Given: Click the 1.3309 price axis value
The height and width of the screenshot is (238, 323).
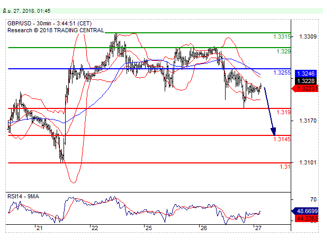Looking at the screenshot, I should 308,36.
